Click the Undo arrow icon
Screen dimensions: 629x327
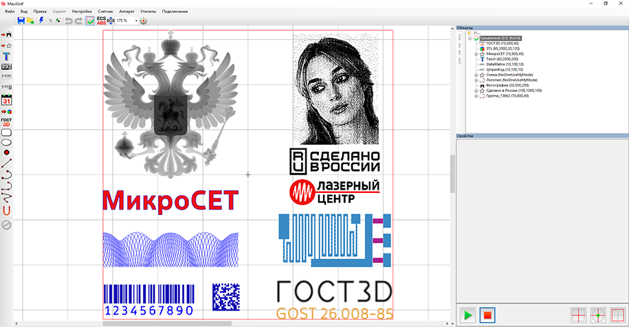[x=69, y=21]
